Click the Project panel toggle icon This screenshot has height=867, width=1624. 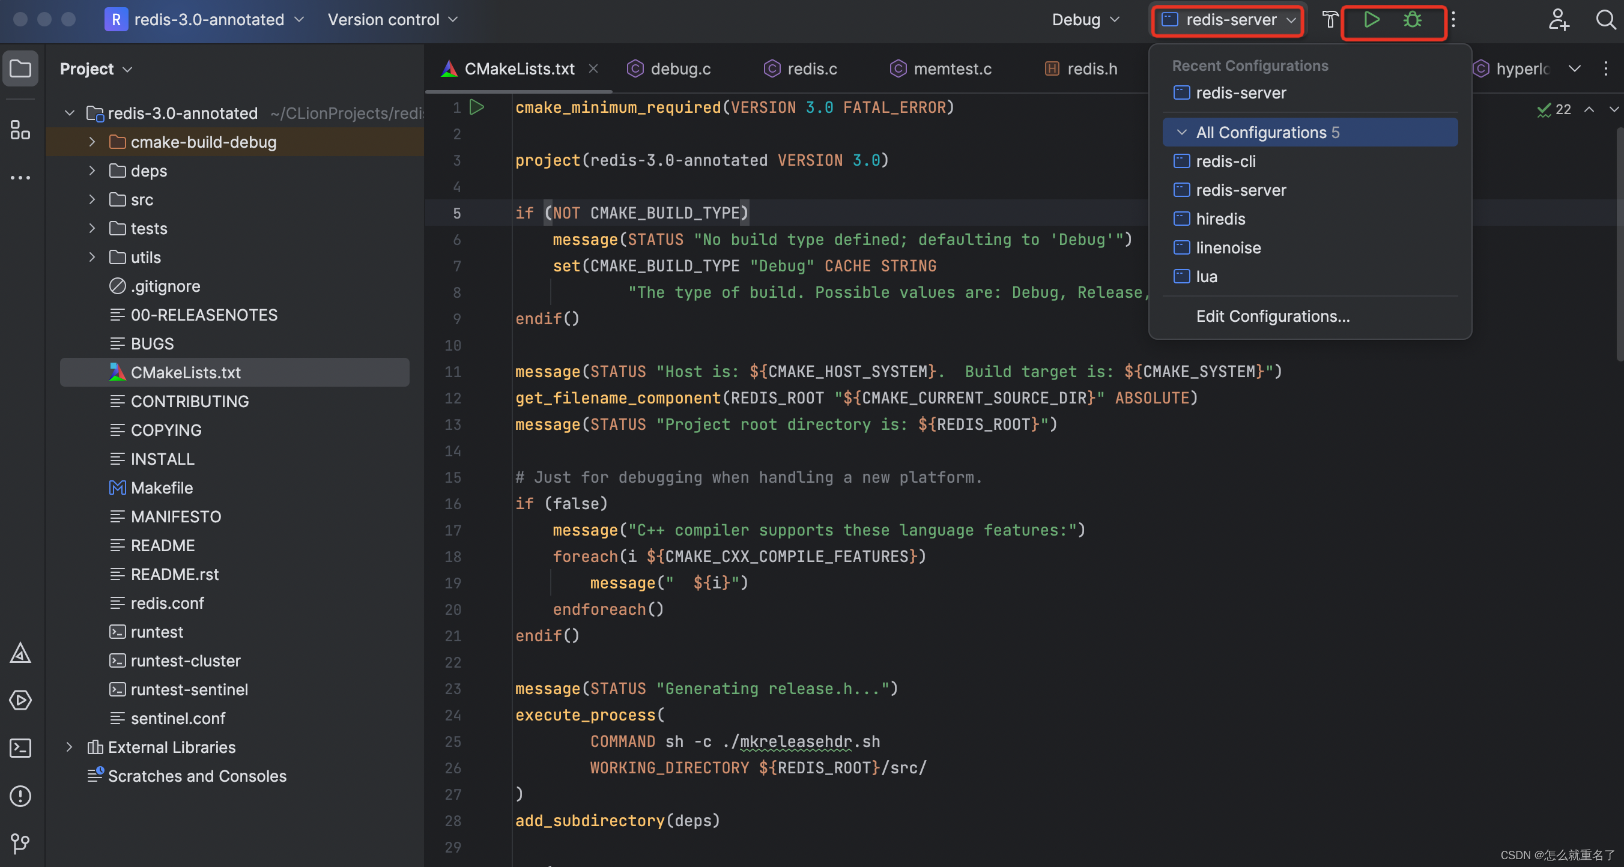pyautogui.click(x=22, y=68)
